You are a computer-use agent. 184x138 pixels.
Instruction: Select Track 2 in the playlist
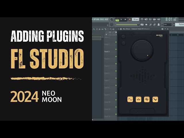point(107,44)
